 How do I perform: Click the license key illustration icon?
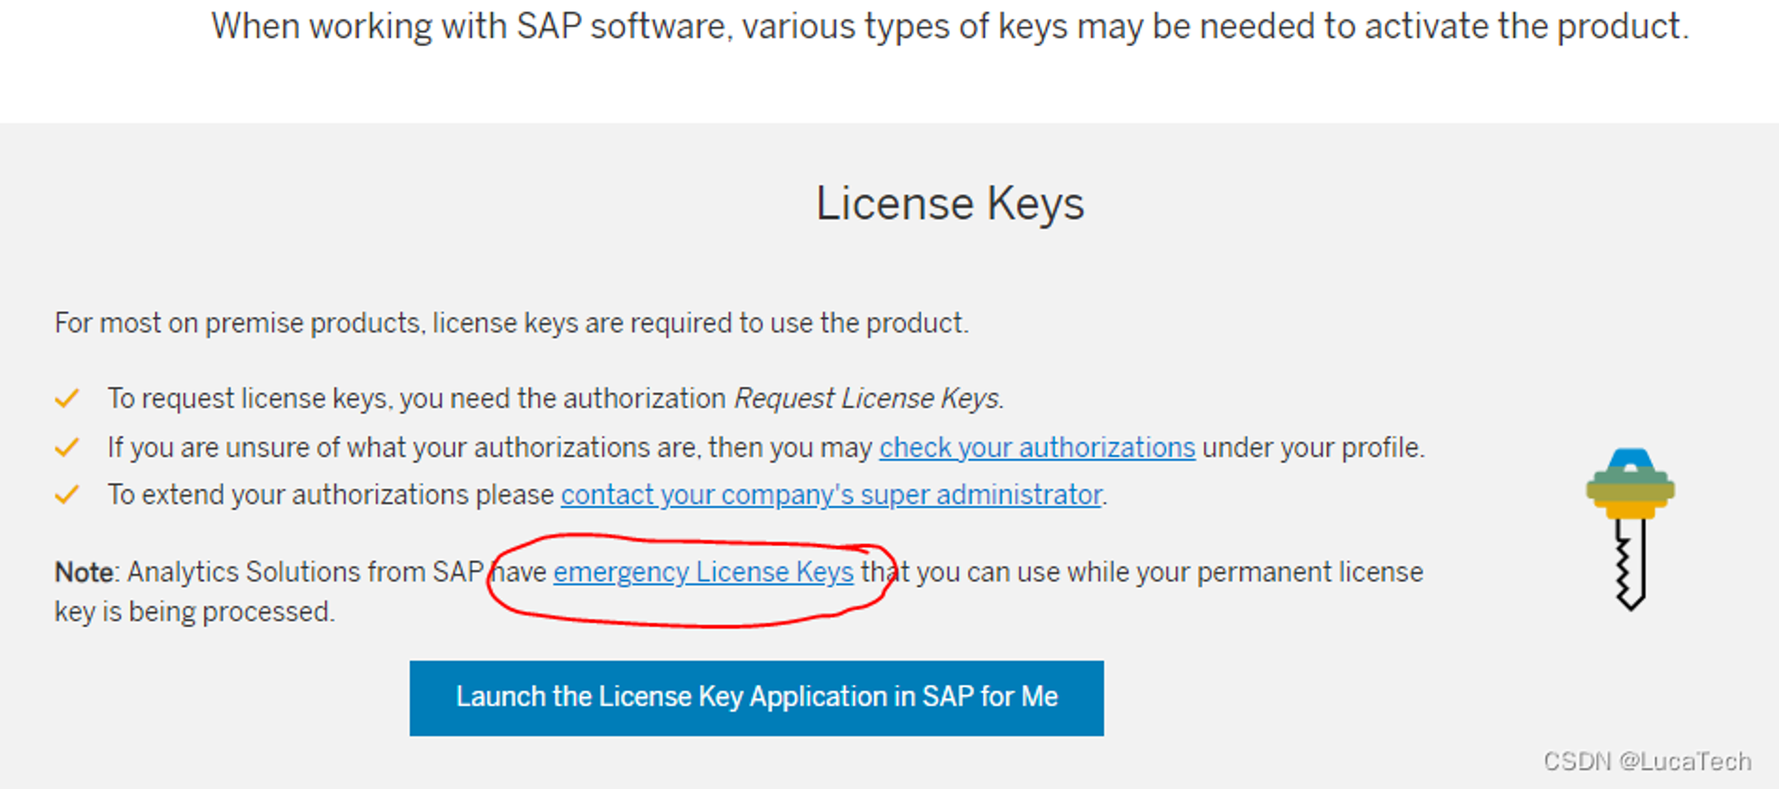click(1630, 528)
